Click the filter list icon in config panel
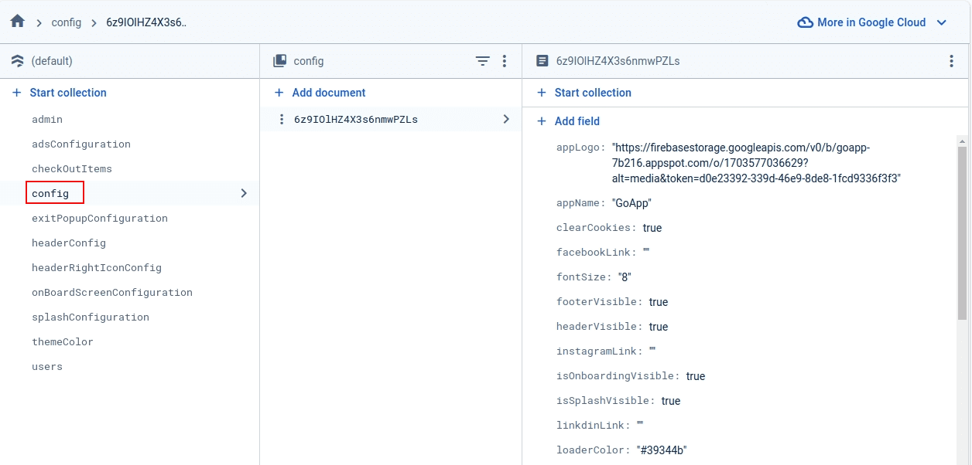The image size is (972, 465). pyautogui.click(x=482, y=61)
